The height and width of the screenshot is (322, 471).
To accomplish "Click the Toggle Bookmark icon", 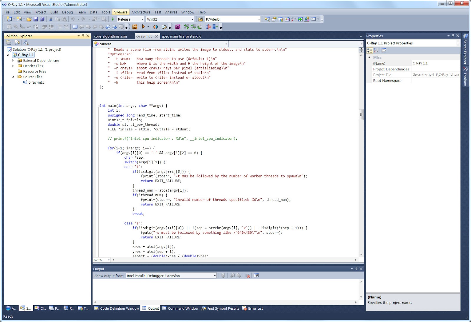I will pos(75,27).
